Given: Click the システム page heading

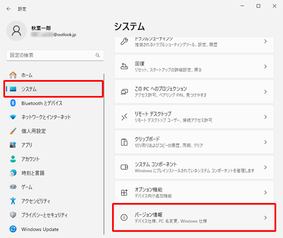Looking at the screenshot, I should pos(130,27).
